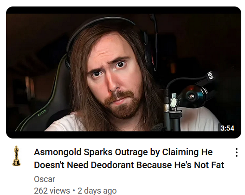
Task: Click the '2 days ago' upload date
Action: click(x=97, y=191)
